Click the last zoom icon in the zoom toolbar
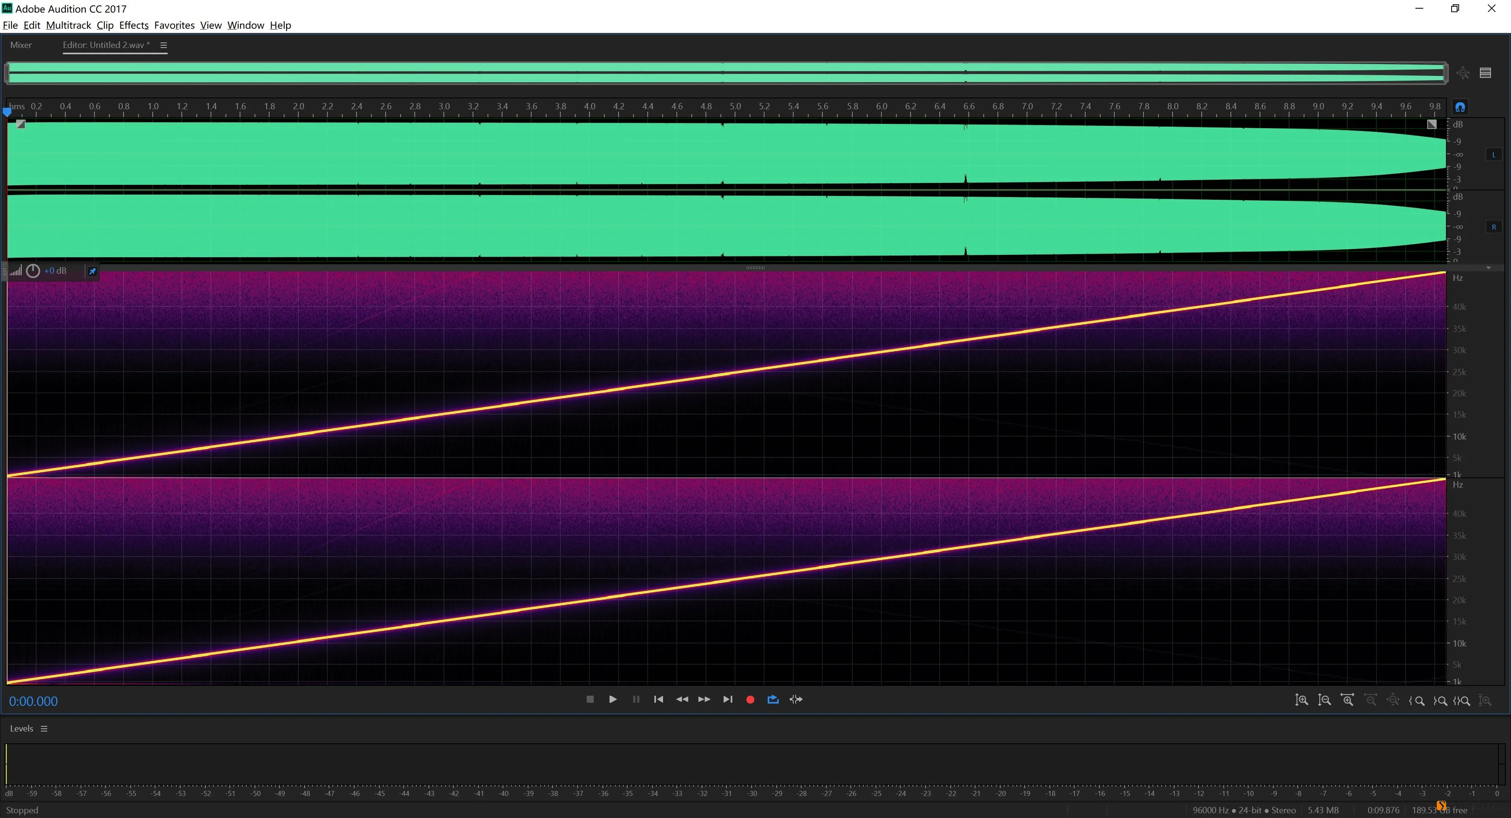This screenshot has width=1511, height=818. (1485, 700)
